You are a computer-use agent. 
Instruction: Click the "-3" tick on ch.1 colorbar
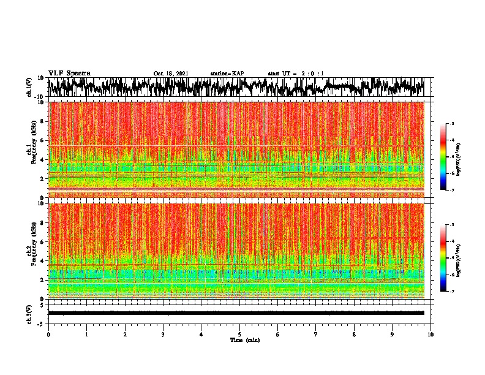[451, 124]
